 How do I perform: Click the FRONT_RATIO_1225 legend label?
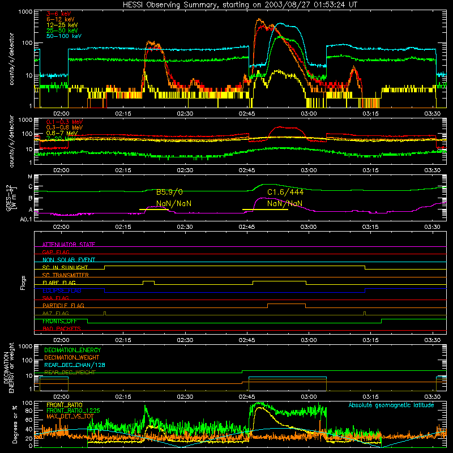pyautogui.click(x=73, y=411)
